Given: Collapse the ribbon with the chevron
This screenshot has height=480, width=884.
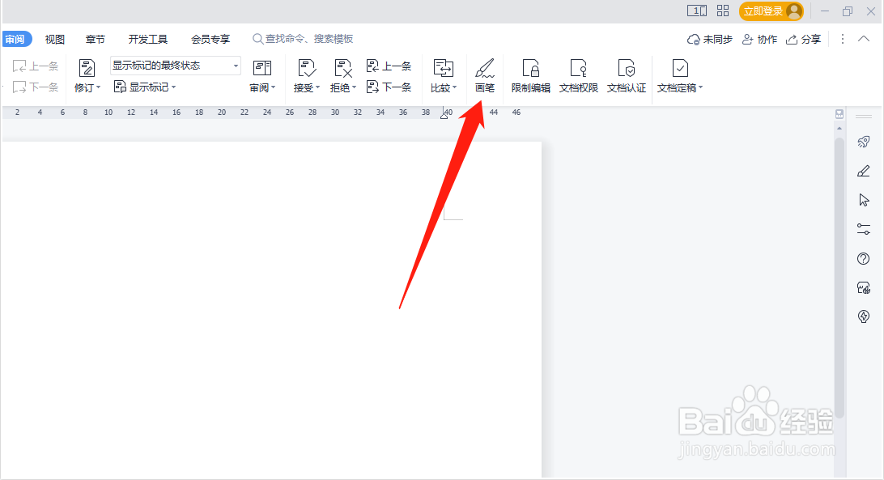Looking at the screenshot, I should (x=864, y=39).
